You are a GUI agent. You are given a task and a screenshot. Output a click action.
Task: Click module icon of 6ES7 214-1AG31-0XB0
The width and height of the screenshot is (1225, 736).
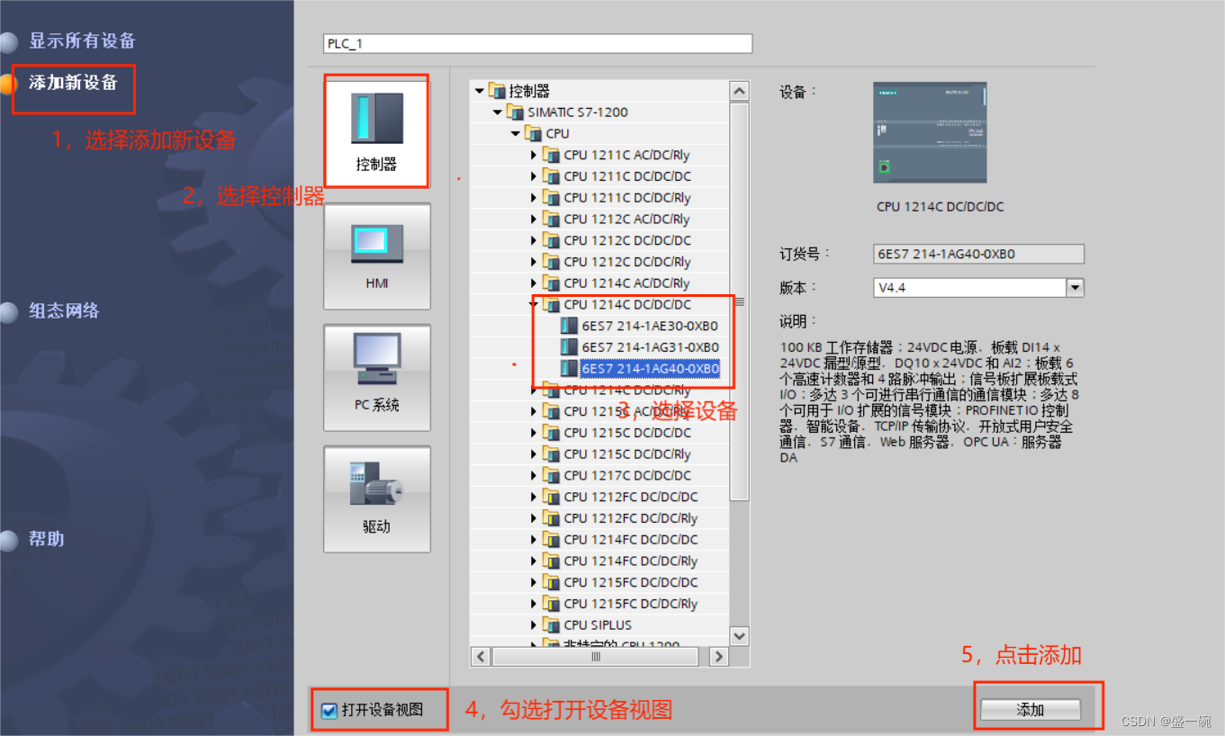tap(569, 347)
